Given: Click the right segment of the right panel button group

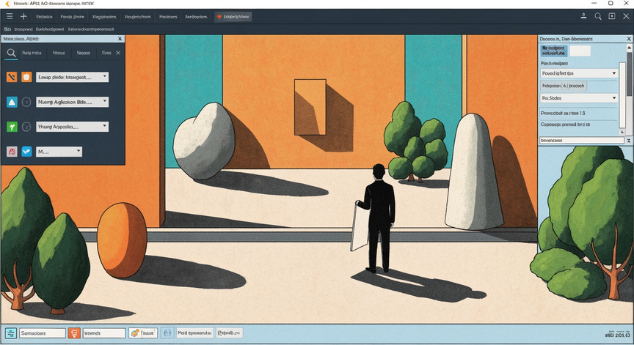Looking at the screenshot, I should pyautogui.click(x=577, y=86).
